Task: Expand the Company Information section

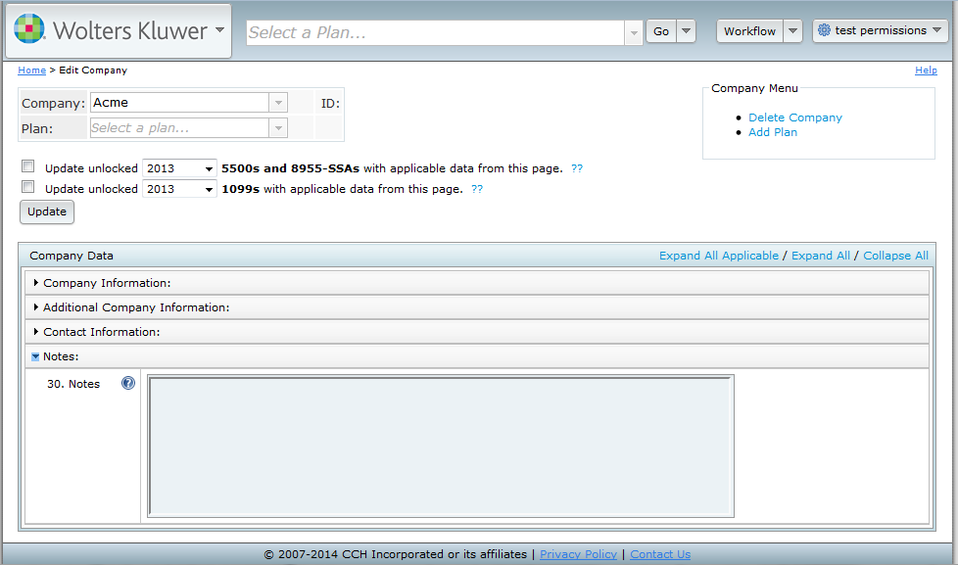Action: point(477,283)
